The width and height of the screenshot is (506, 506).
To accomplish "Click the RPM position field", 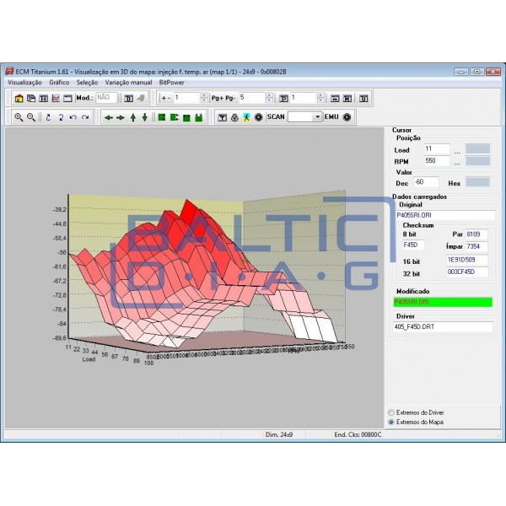I will [x=437, y=161].
